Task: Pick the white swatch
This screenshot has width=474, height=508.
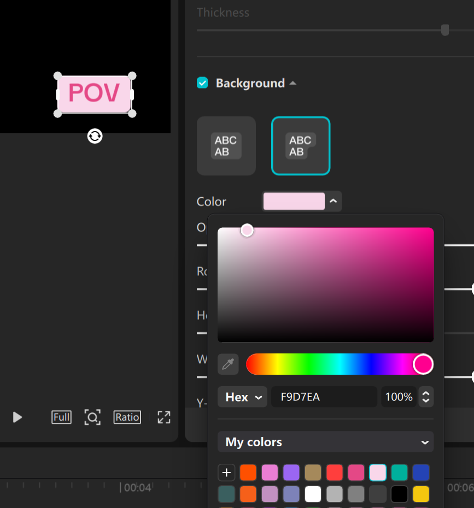Action: [x=313, y=494]
